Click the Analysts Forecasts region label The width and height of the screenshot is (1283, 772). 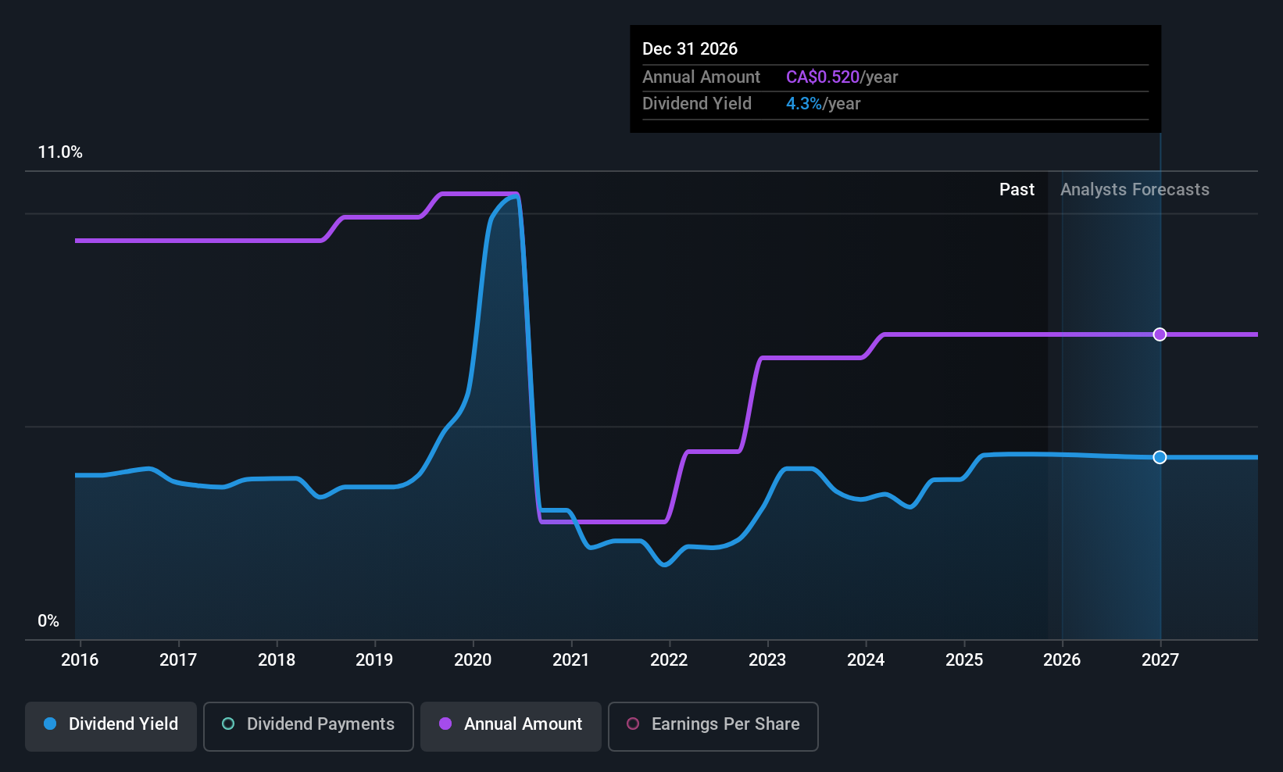tap(1135, 190)
